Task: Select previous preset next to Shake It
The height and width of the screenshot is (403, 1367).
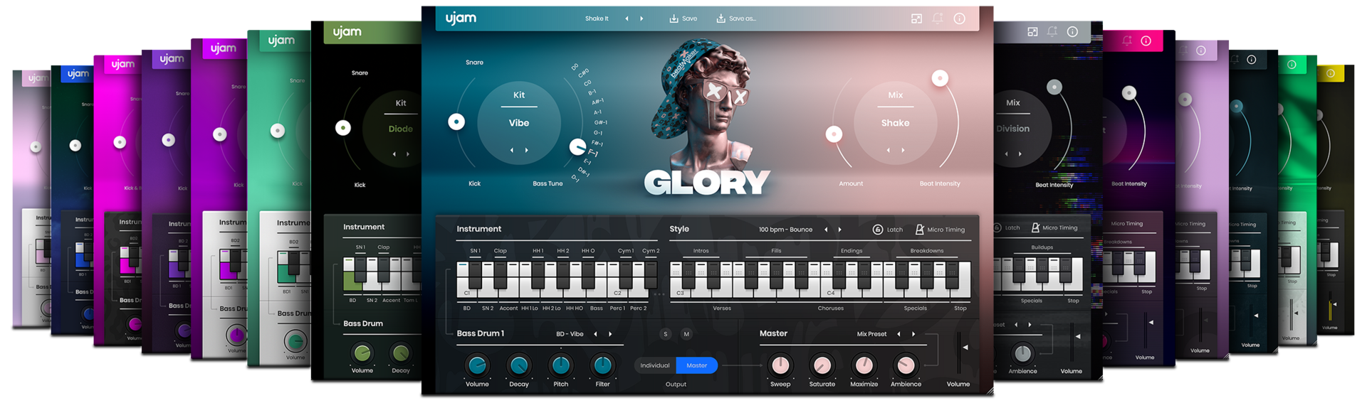Action: point(627,18)
